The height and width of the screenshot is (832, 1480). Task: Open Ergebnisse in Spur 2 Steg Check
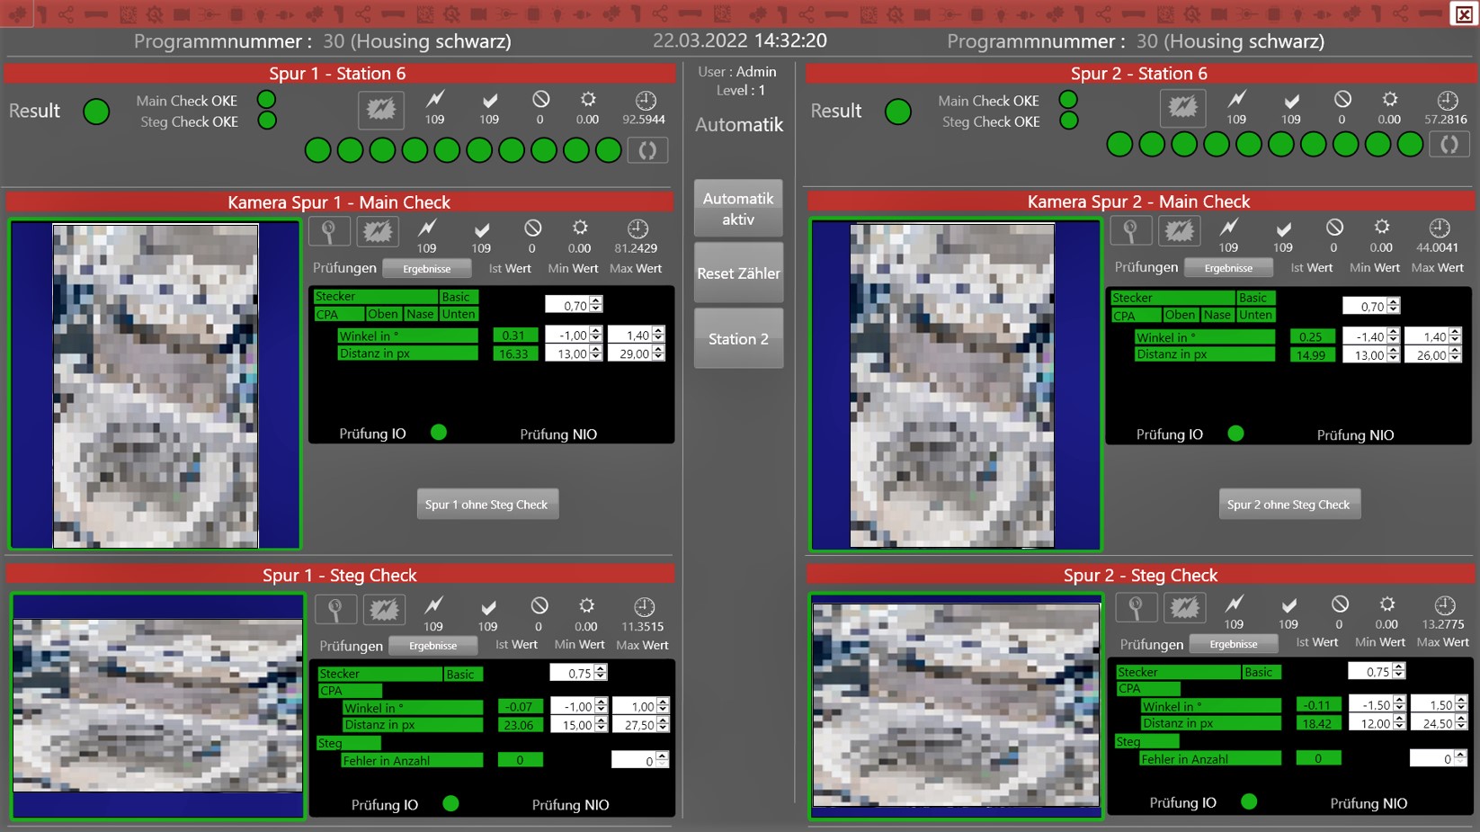coord(1233,644)
